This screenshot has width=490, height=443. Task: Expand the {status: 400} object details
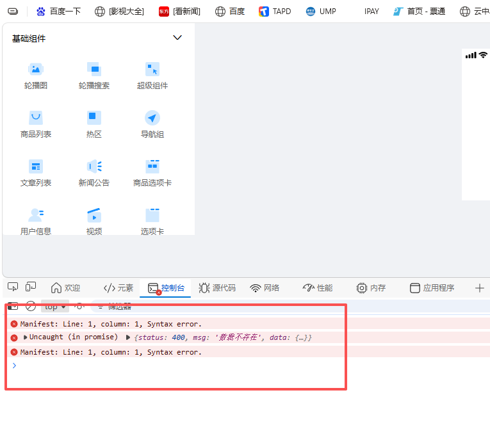128,337
